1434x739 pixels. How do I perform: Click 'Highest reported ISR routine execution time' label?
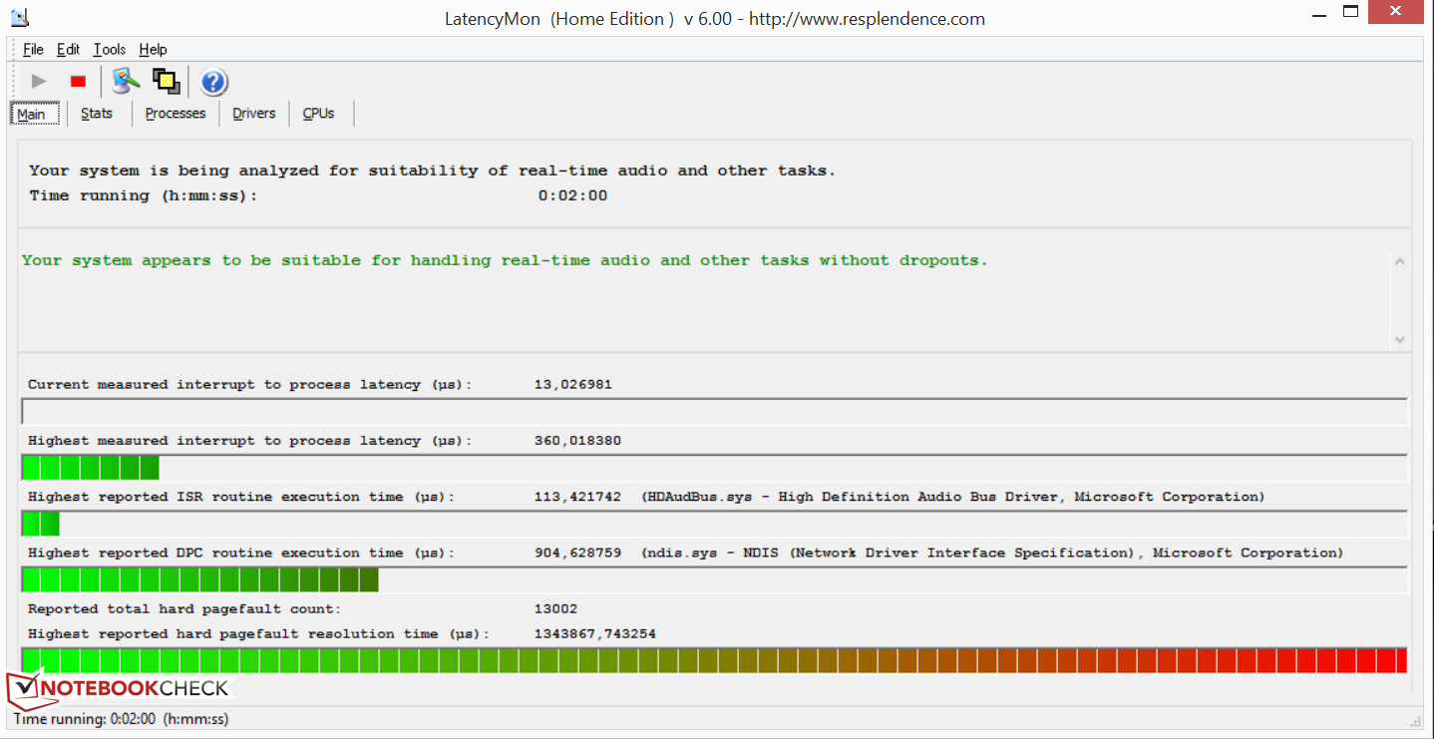(241, 497)
